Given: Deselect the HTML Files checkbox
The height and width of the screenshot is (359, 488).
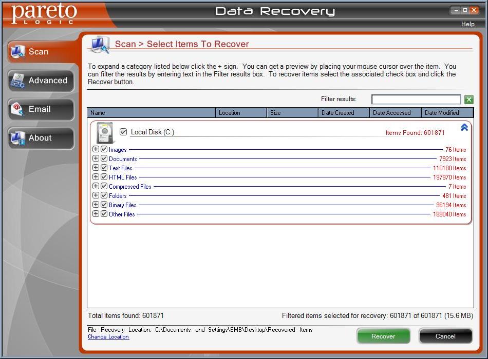Looking at the screenshot, I should (x=104, y=177).
